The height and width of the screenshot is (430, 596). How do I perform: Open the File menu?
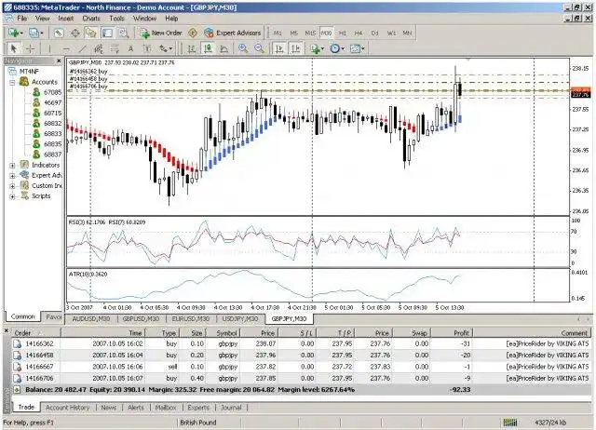(x=22, y=19)
